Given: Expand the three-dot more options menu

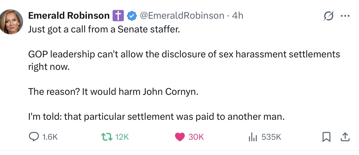Looking at the screenshot, I should [x=345, y=15].
